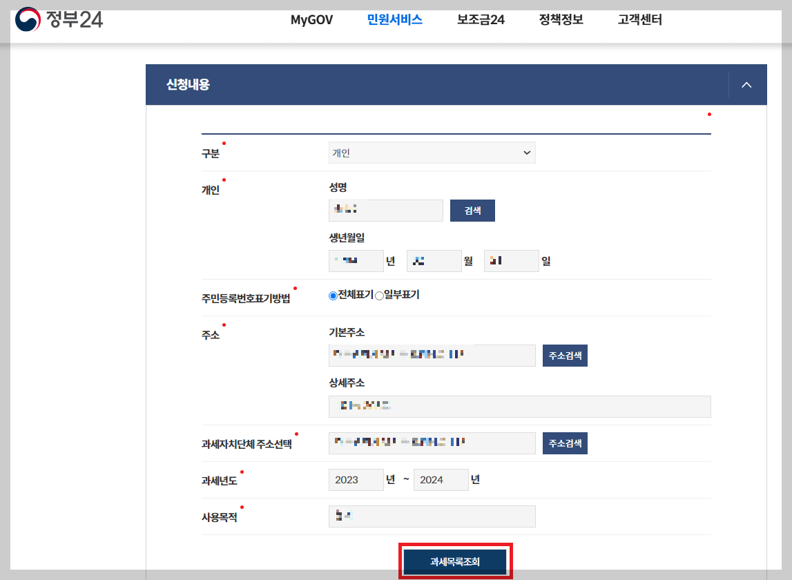Click the 년 field under 생년월일
The image size is (792, 580).
356,260
